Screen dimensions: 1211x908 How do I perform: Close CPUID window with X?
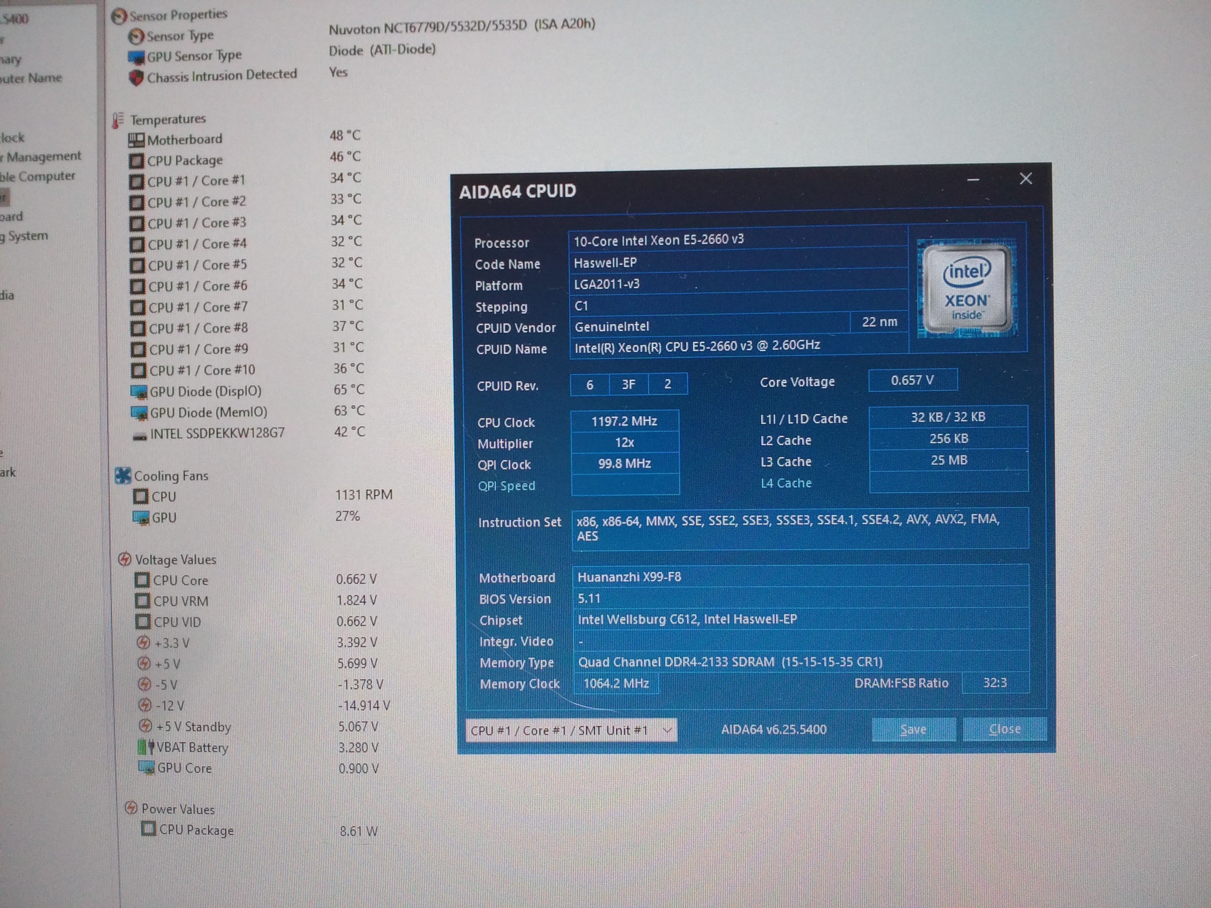click(1026, 178)
